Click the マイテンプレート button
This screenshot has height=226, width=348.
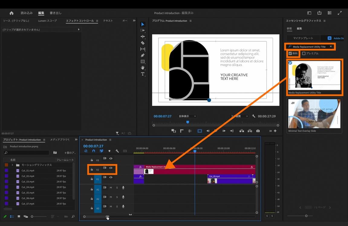coord(303,38)
